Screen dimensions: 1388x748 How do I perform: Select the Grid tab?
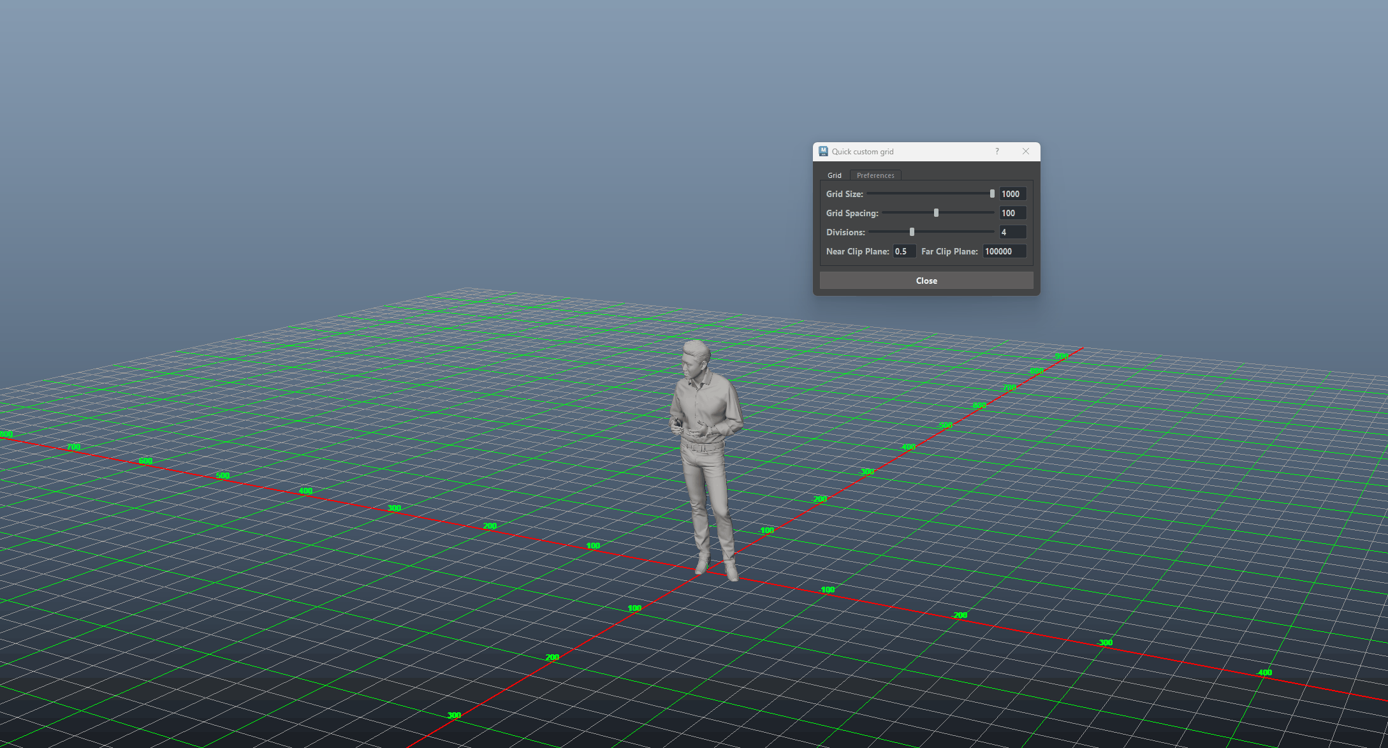click(x=835, y=175)
